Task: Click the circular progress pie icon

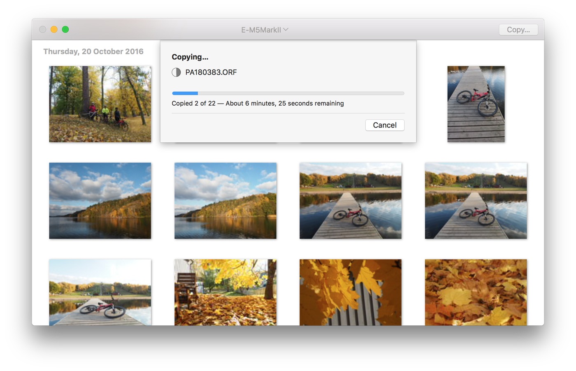Action: (x=176, y=72)
